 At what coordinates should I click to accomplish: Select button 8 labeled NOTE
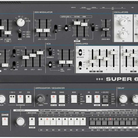[x=83, y=121]
